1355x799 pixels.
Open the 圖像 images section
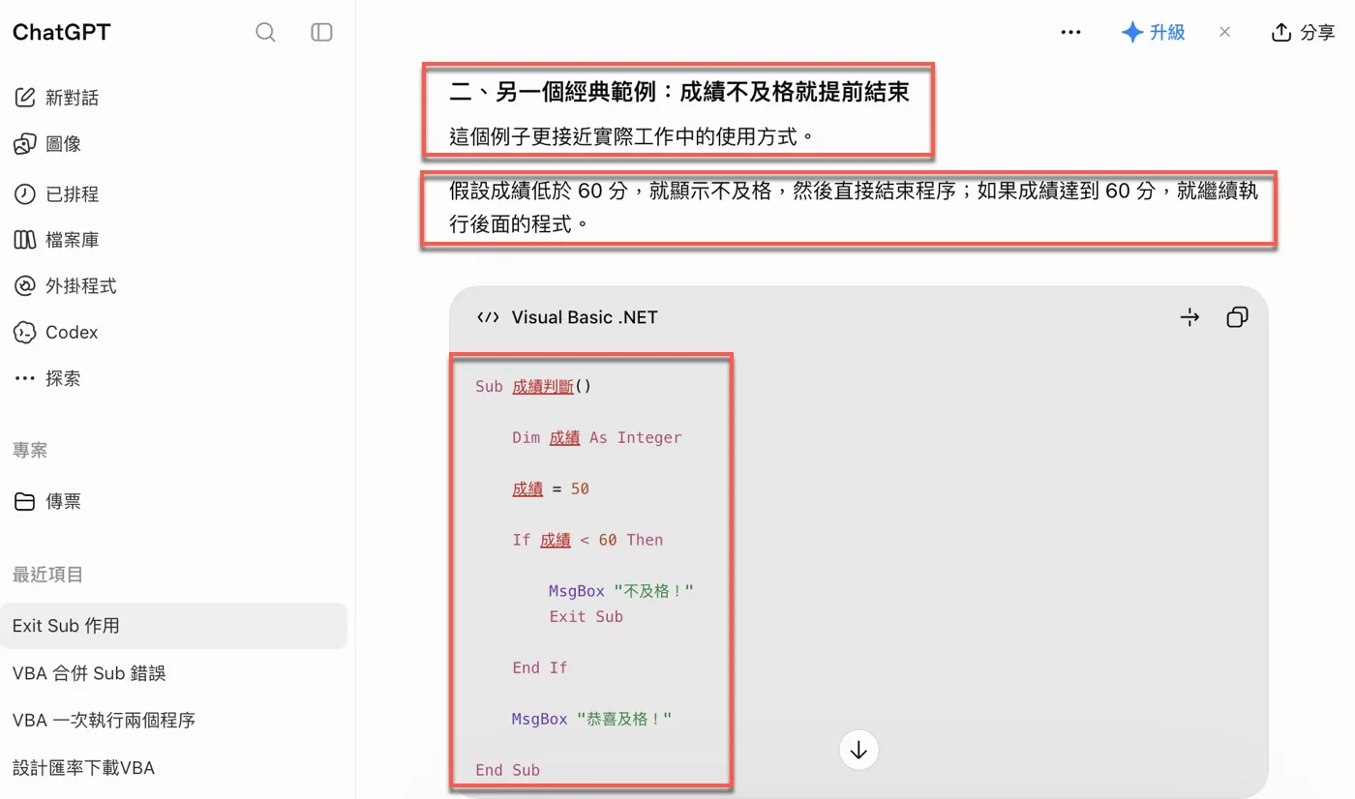(47, 144)
